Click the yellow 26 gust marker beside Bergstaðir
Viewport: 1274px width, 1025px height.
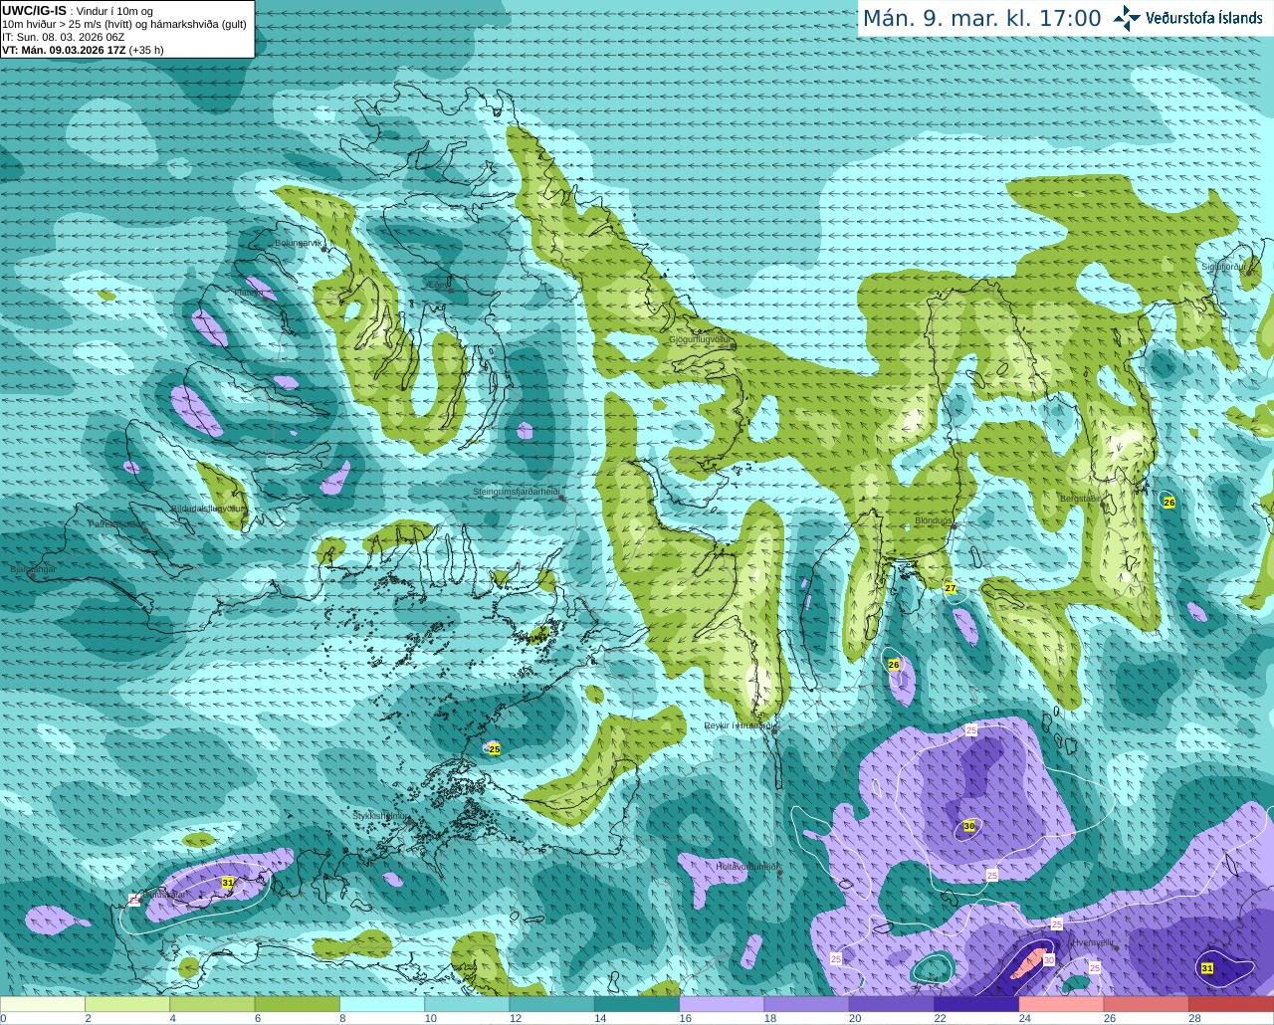tap(1169, 503)
